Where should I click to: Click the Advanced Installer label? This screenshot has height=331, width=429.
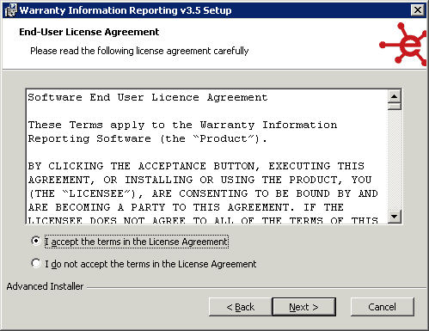[x=45, y=286]
